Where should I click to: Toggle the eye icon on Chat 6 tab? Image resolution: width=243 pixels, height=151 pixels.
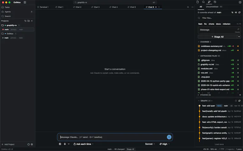pyautogui.click(x=156, y=7)
